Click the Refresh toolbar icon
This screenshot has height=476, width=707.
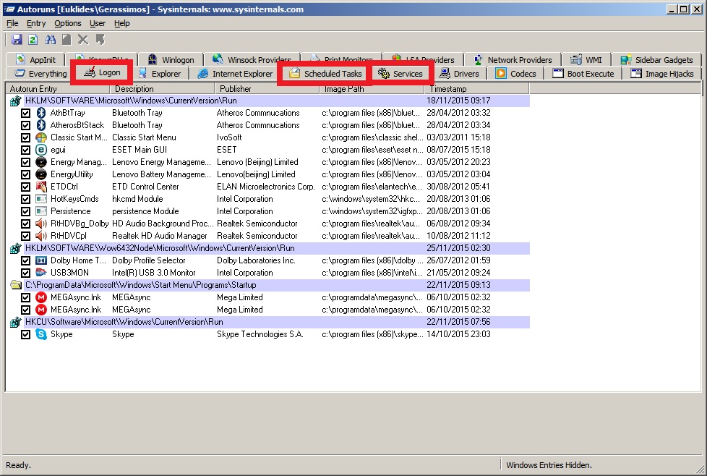tap(33, 40)
